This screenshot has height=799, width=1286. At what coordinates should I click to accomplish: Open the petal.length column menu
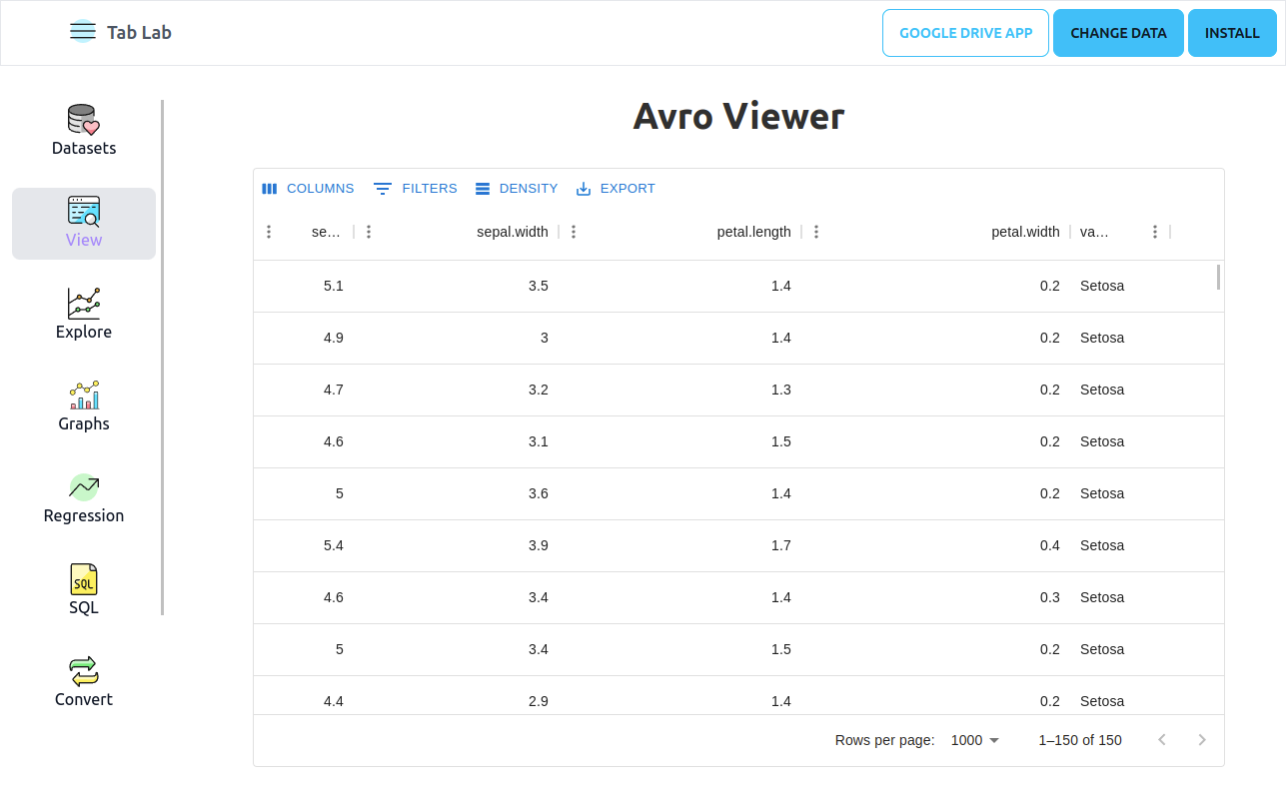click(x=816, y=231)
